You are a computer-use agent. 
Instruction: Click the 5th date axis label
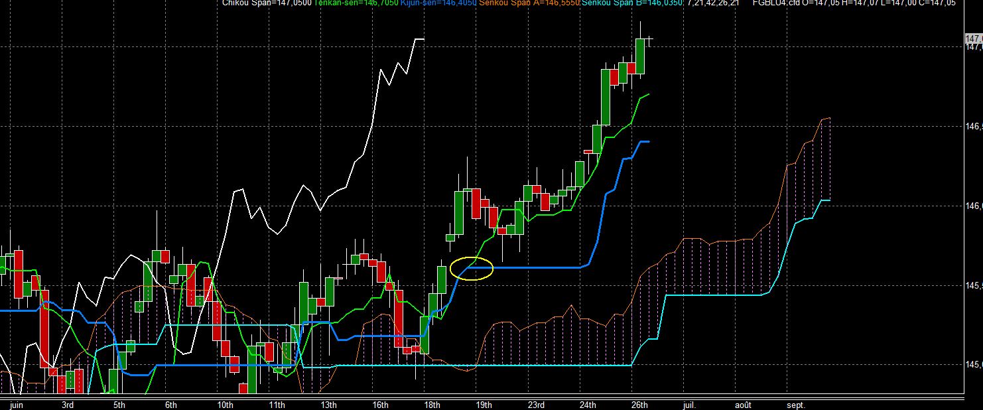(119, 405)
